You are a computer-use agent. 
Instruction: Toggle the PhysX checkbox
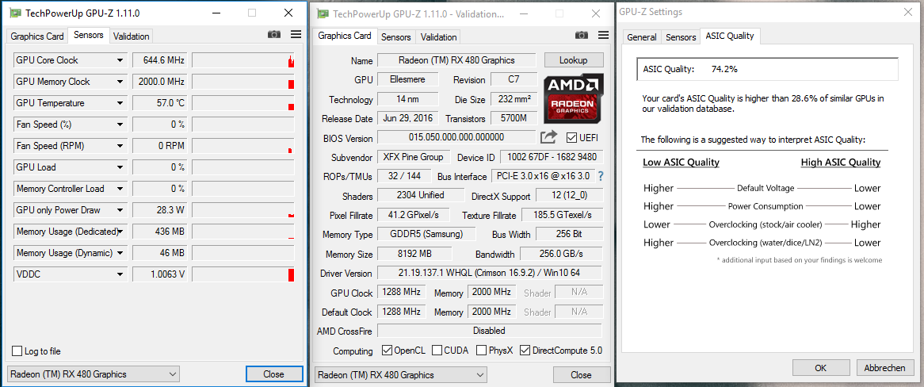[x=482, y=350]
